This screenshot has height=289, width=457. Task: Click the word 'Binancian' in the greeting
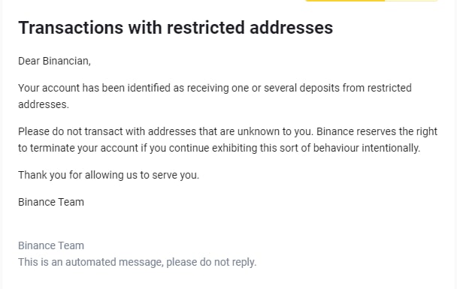(x=66, y=61)
